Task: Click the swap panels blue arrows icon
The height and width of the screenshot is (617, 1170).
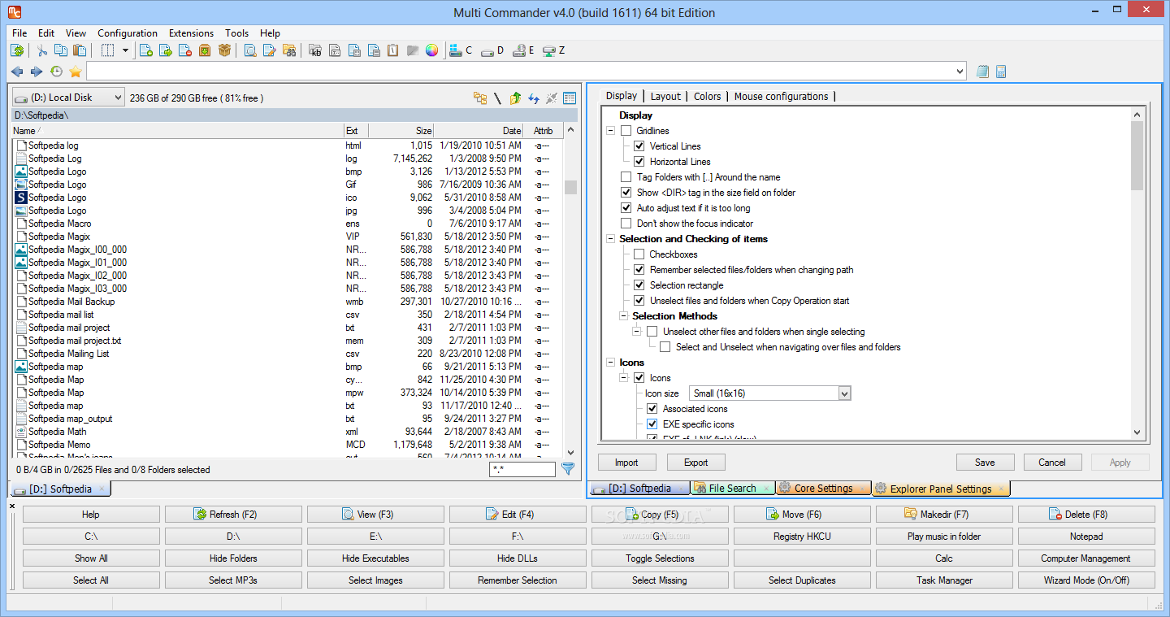Action: (x=534, y=98)
